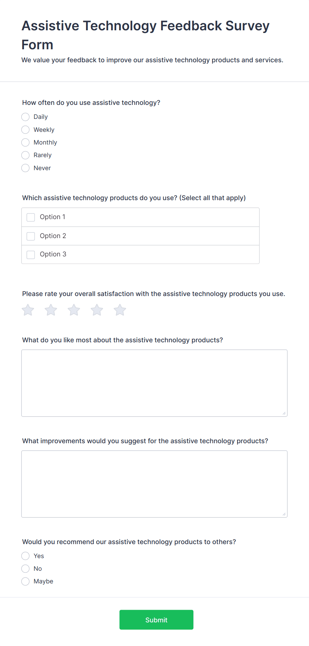Give a five-star satisfaction rating

(120, 310)
